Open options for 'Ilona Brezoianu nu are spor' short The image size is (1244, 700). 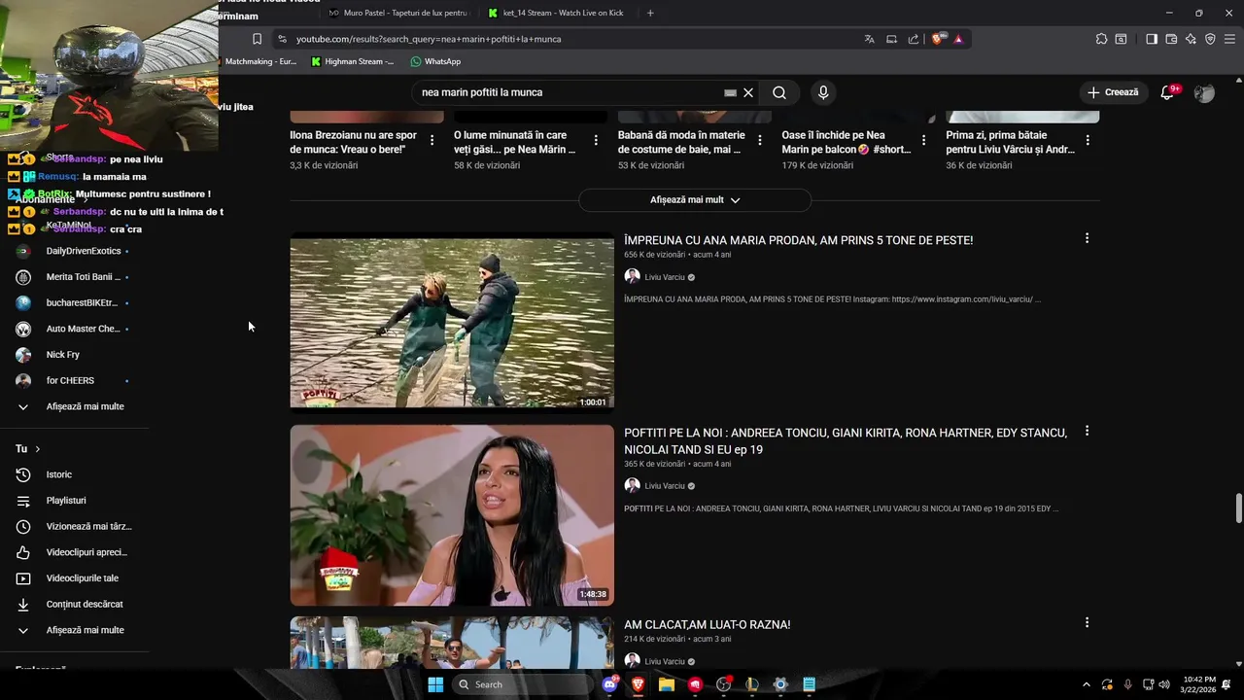[x=432, y=141]
